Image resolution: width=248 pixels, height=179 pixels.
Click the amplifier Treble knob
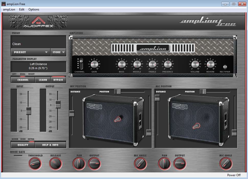152,64
